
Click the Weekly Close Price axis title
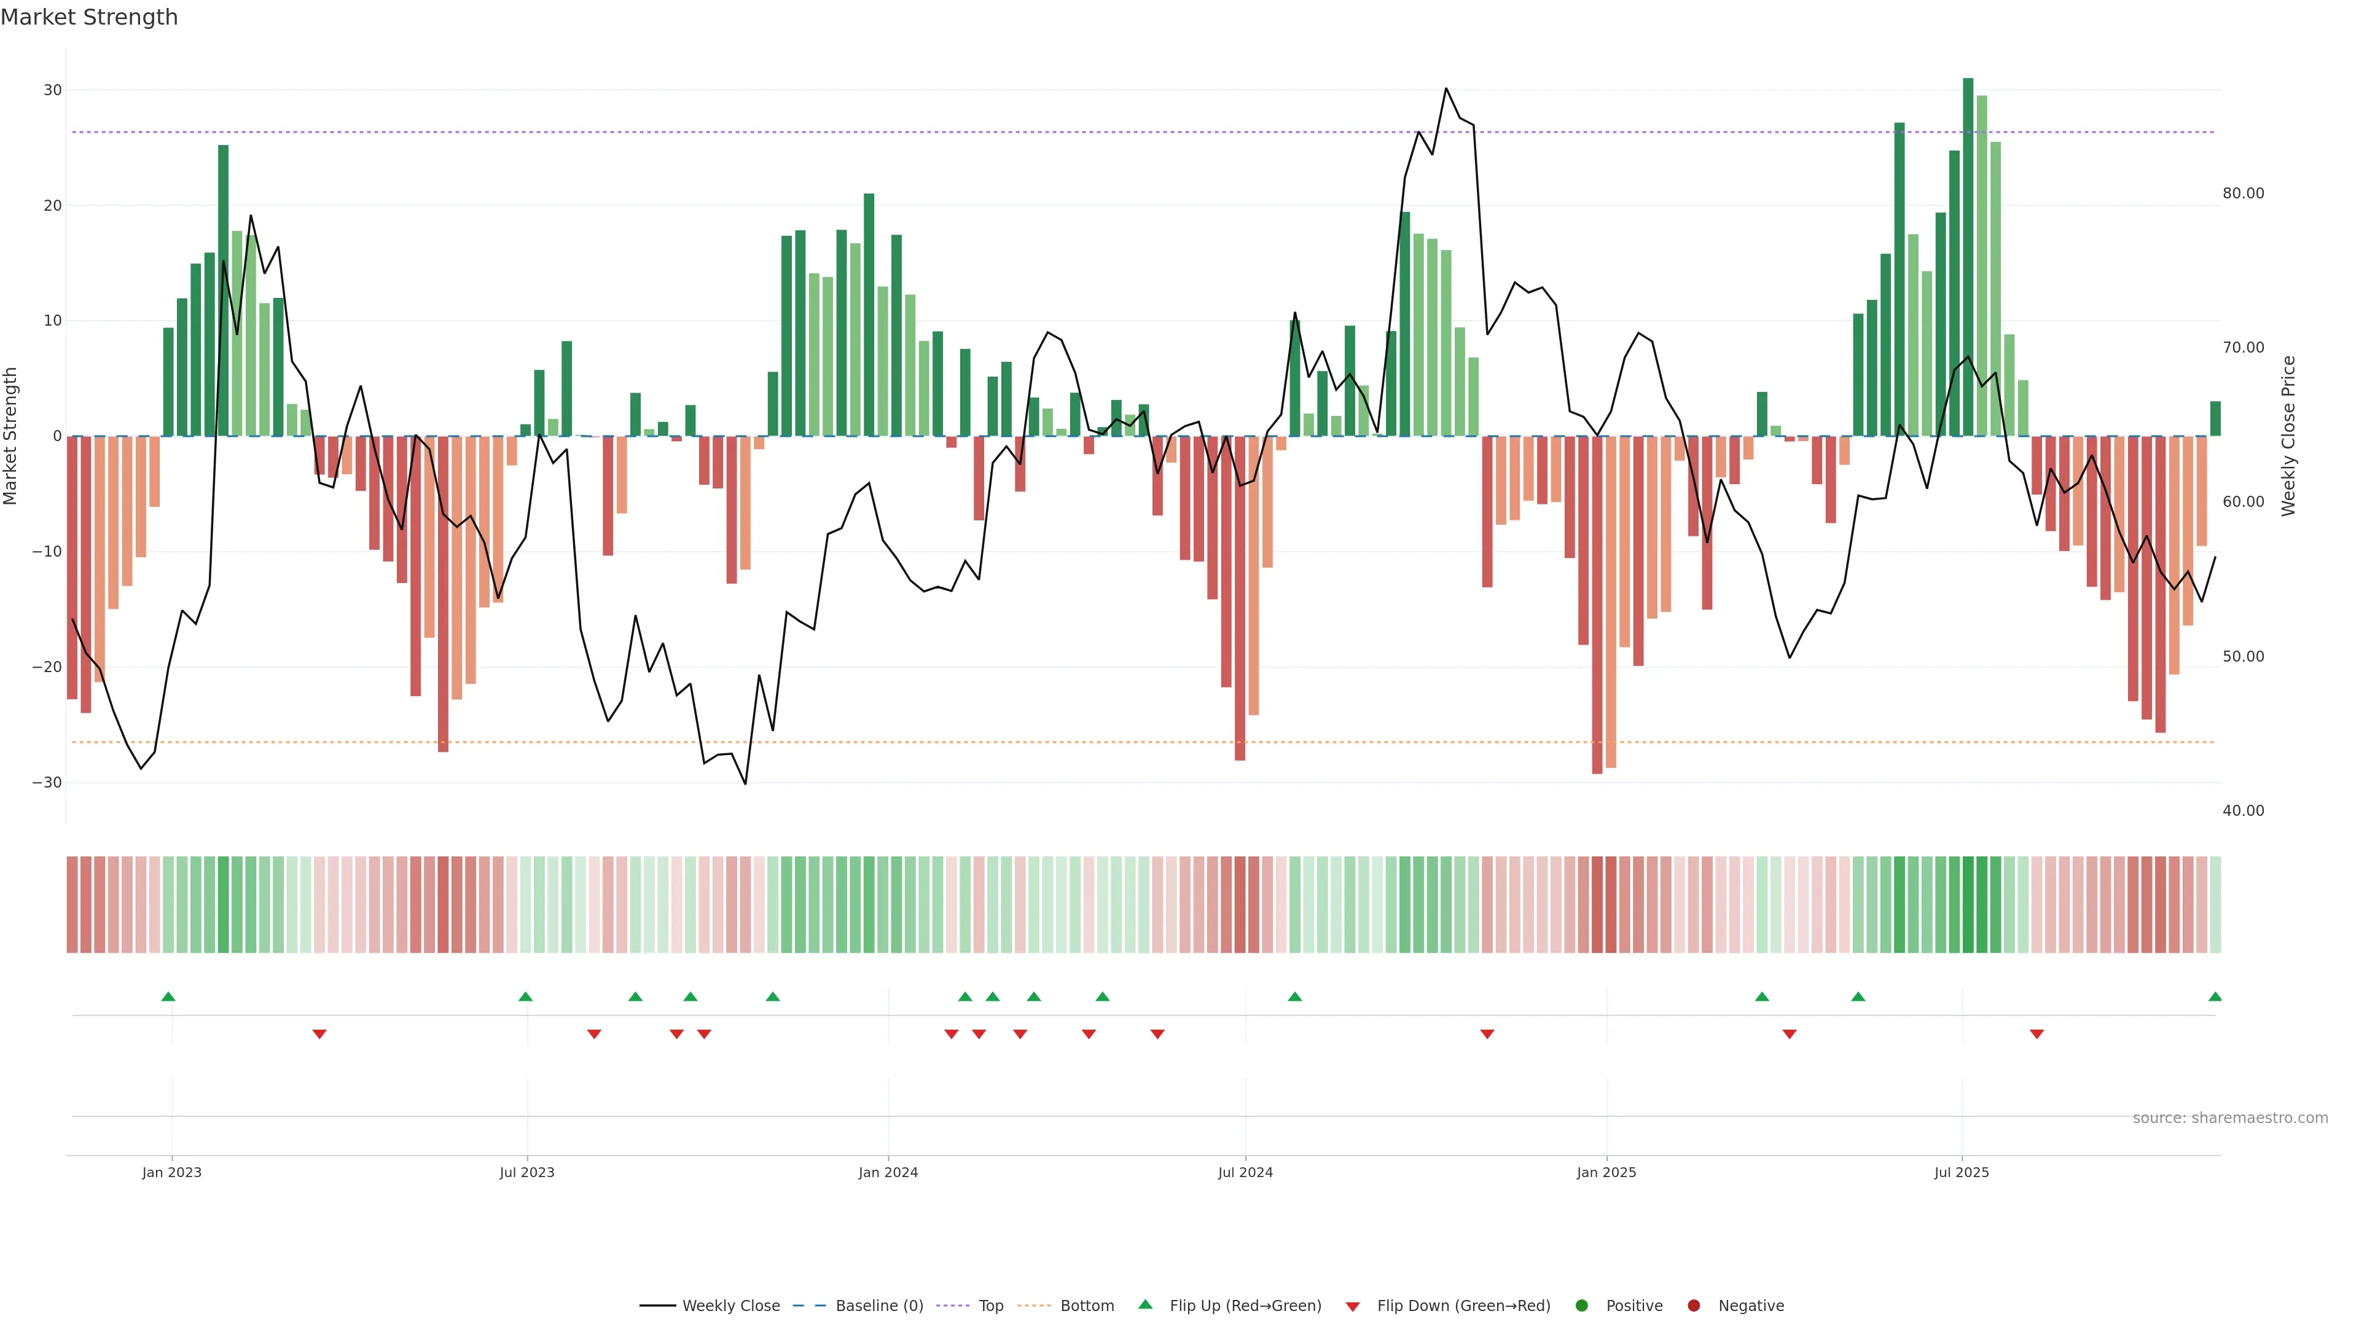coord(2288,436)
